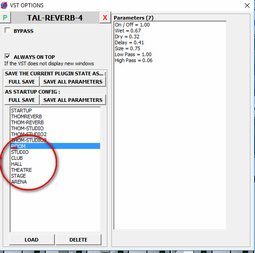Viewport: 255px width, 253px height.
Task: Click the red X button next to TAL-REVERB-4
Action: (105, 17)
